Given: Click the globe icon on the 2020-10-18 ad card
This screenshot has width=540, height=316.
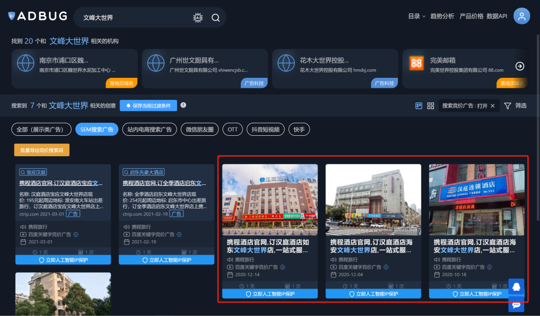Looking at the screenshot, I should point(489,267).
